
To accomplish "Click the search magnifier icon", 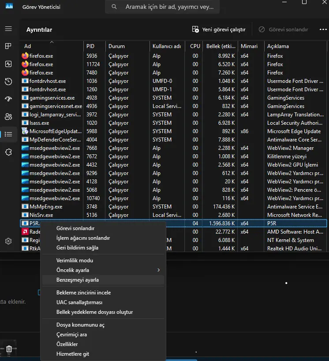I will [x=114, y=7].
